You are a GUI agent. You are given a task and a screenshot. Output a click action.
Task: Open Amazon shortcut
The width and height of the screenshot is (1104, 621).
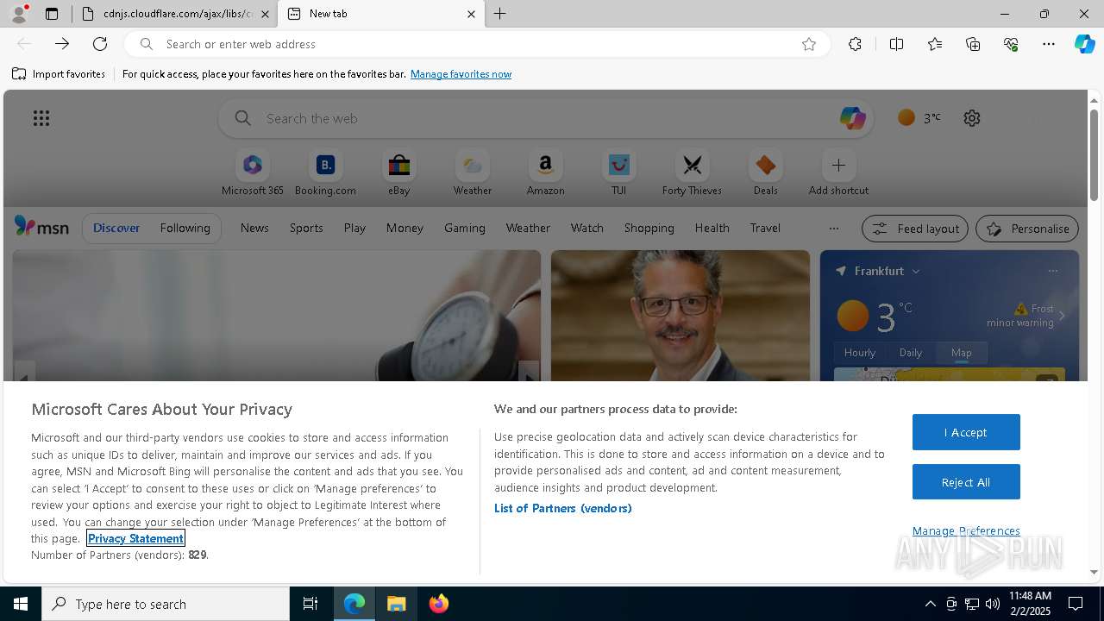545,173
